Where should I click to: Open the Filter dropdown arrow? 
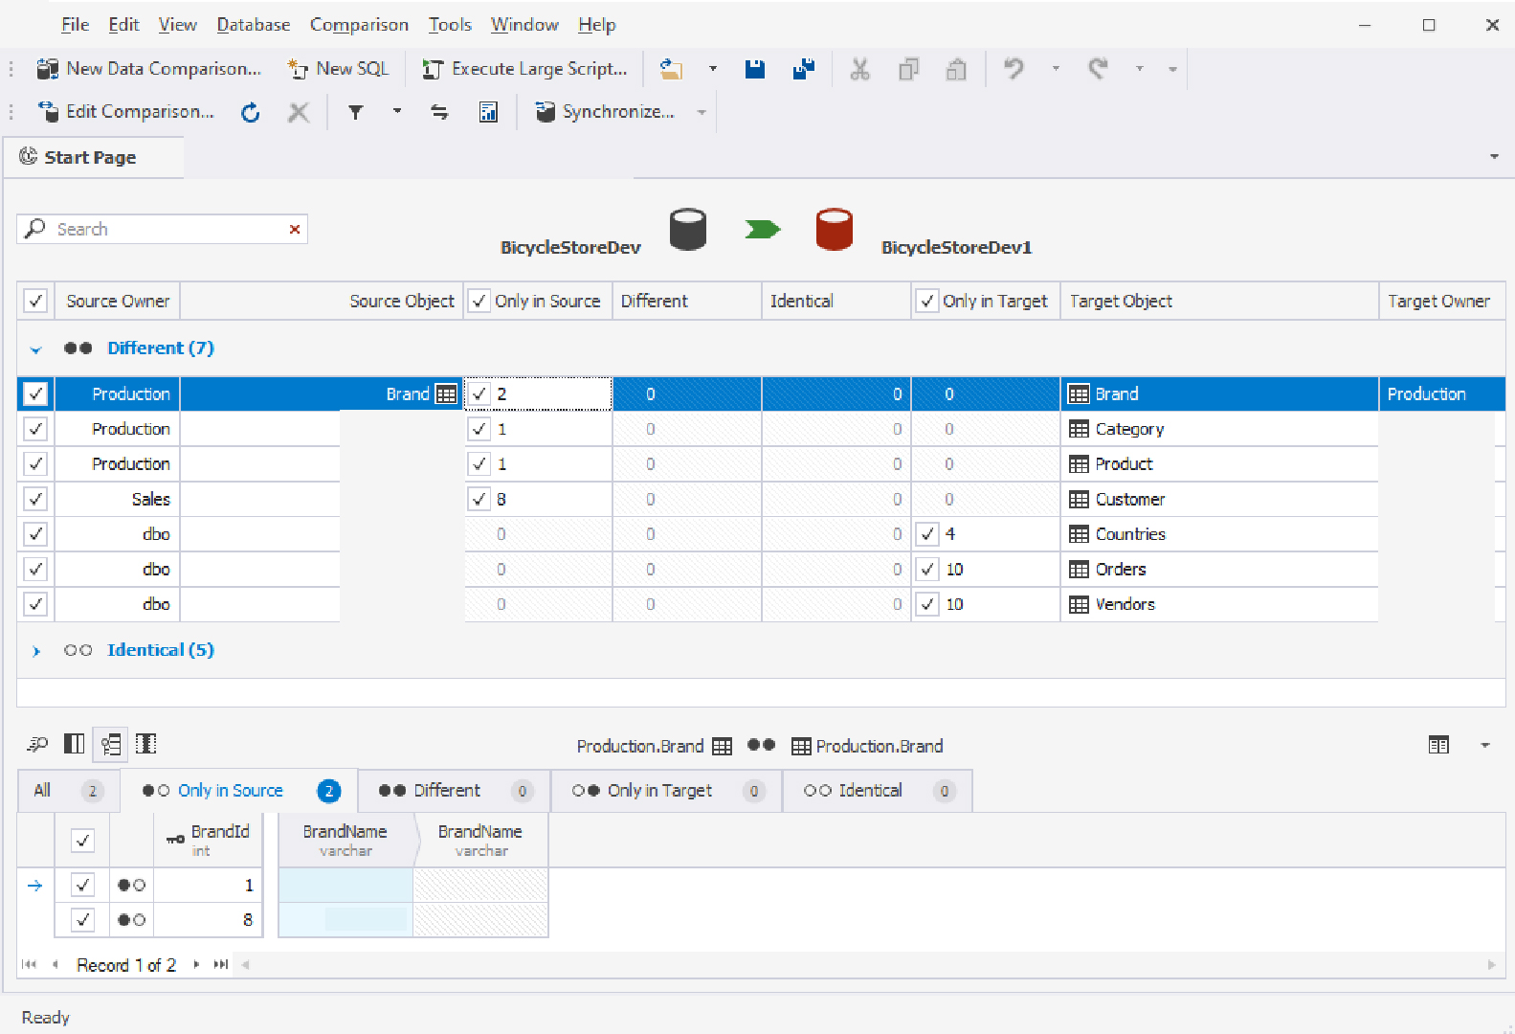(x=397, y=112)
